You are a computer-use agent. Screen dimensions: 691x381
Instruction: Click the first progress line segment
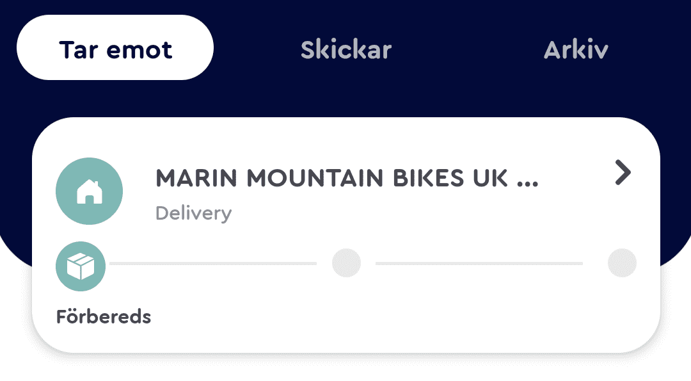pos(213,263)
